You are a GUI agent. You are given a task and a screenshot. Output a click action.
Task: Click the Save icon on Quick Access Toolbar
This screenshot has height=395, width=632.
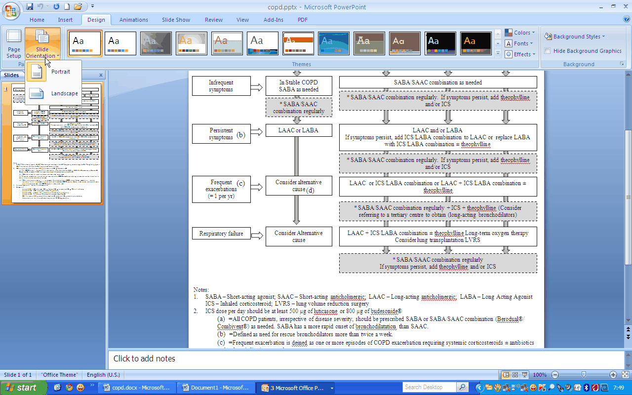[x=30, y=6]
